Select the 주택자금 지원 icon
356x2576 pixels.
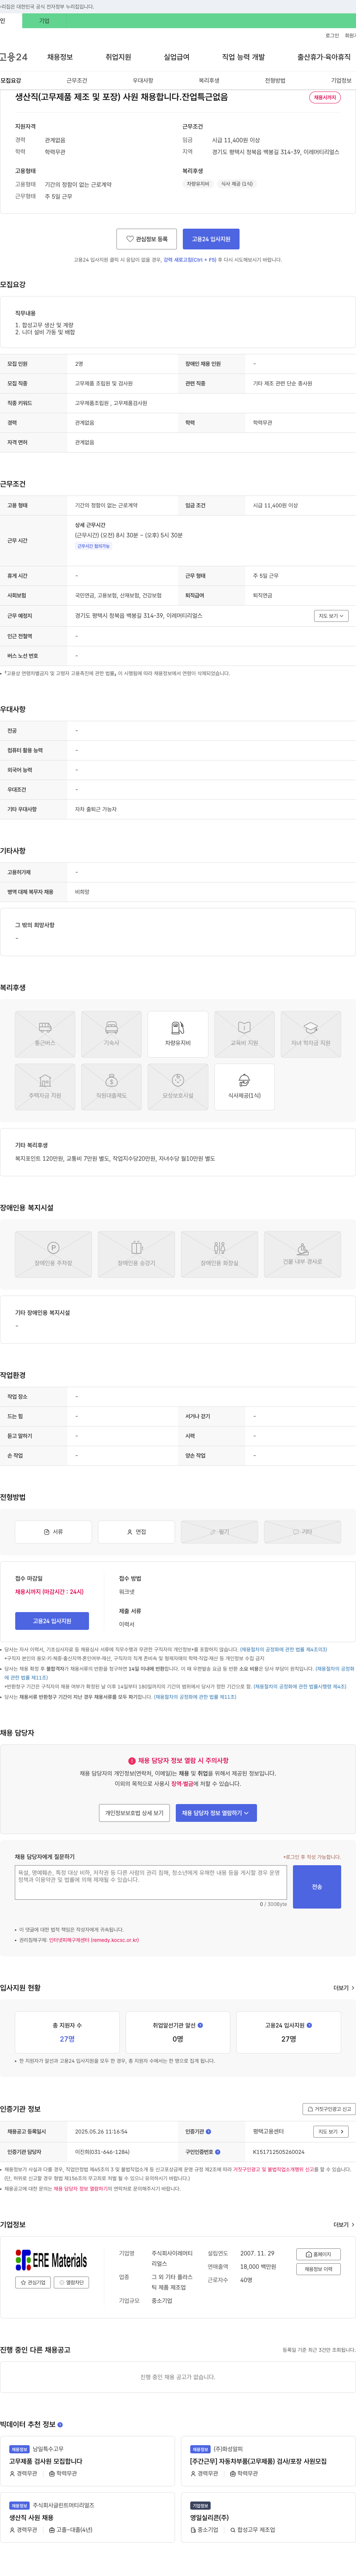pyautogui.click(x=45, y=1087)
